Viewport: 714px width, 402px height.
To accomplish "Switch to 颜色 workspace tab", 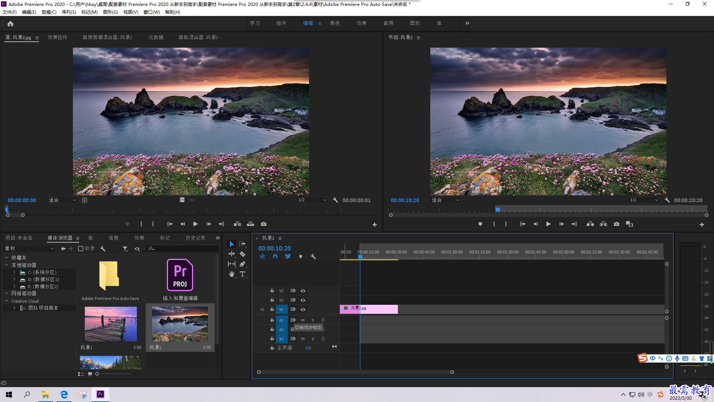I will [x=335, y=23].
